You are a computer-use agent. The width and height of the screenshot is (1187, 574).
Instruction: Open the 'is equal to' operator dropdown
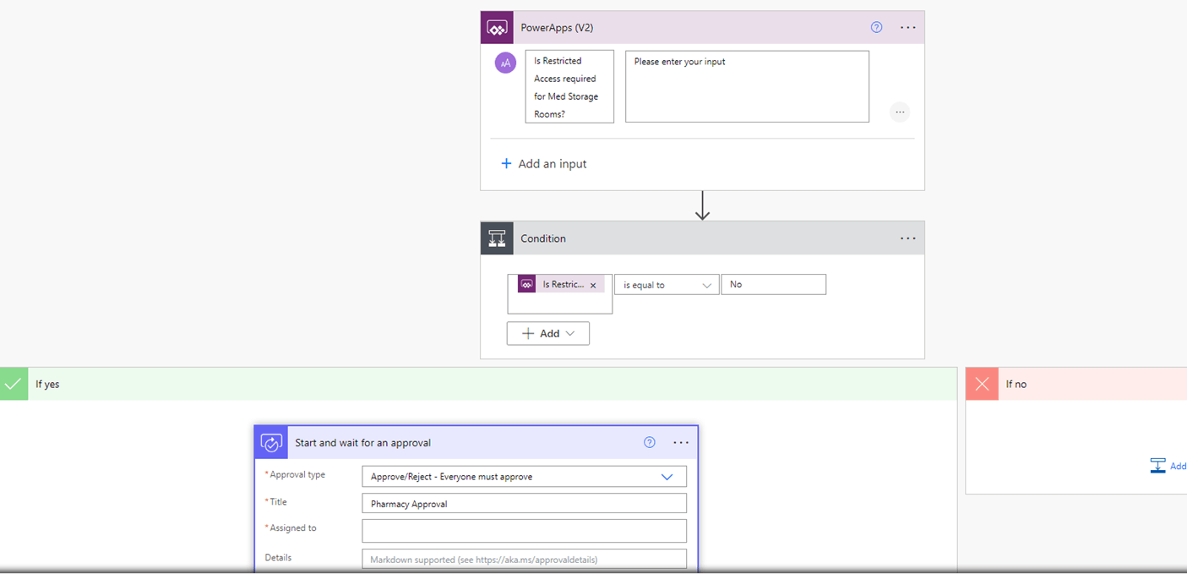(667, 285)
